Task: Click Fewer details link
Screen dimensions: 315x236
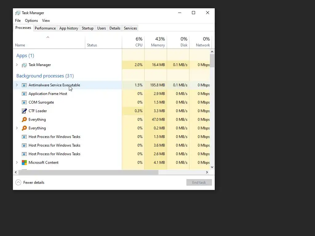Action: tap(34, 183)
